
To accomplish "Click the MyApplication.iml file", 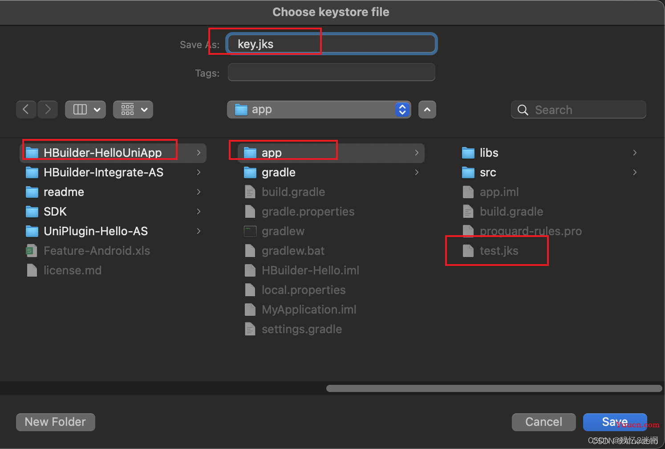I will pos(331,310).
